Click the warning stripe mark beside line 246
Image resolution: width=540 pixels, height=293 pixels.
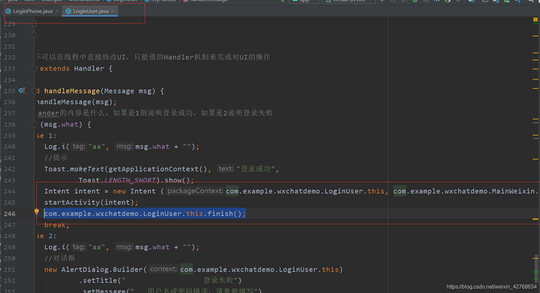(x=535, y=219)
